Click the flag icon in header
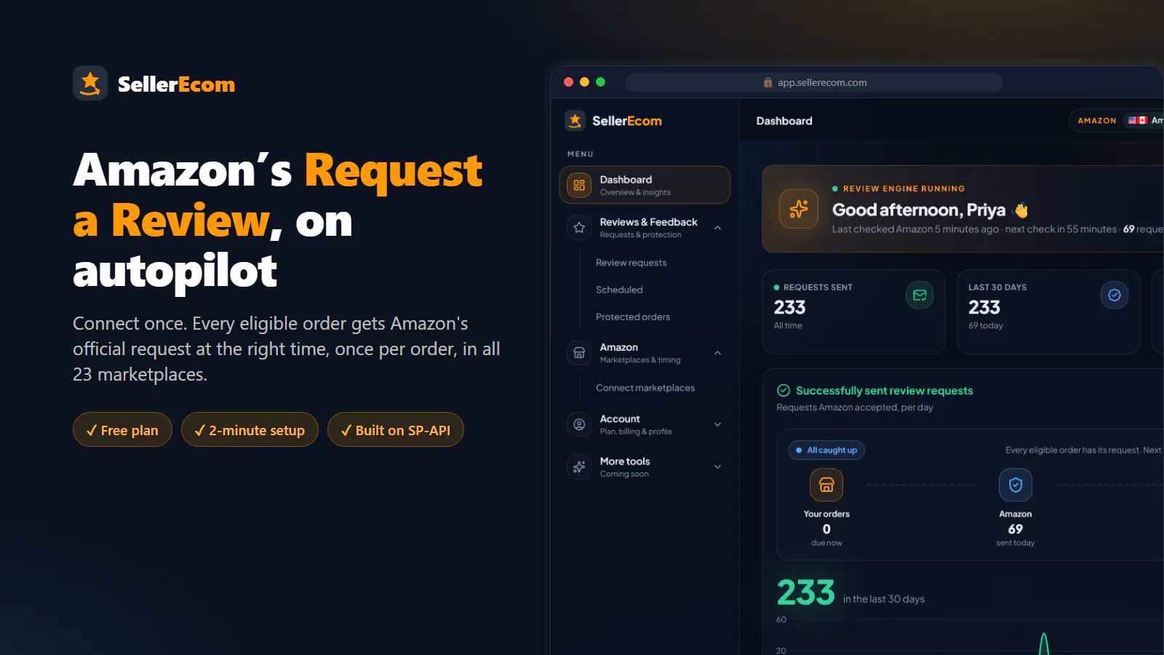The image size is (1164, 655). pos(1138,120)
